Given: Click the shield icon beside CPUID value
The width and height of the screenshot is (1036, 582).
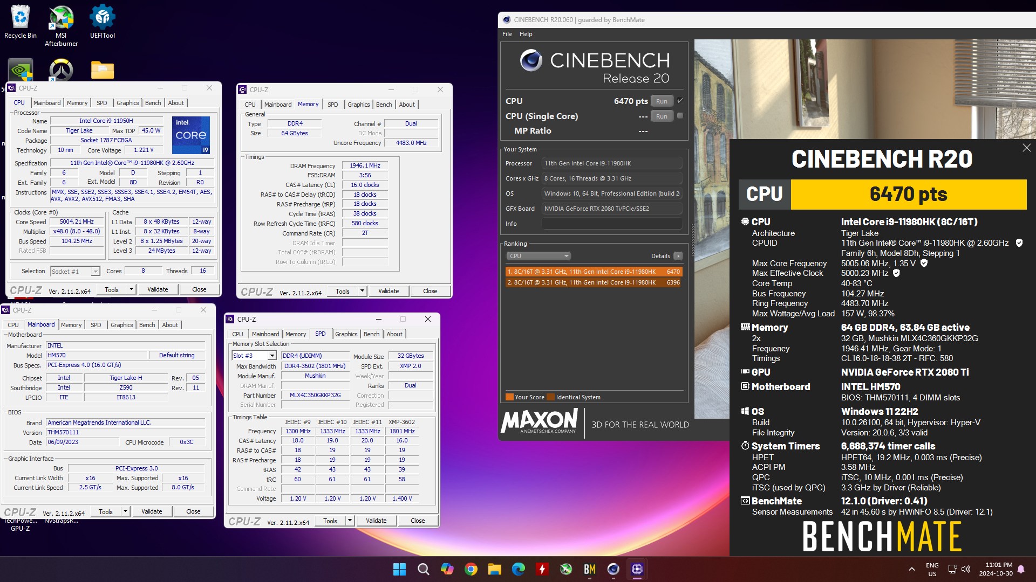Looking at the screenshot, I should point(1019,243).
